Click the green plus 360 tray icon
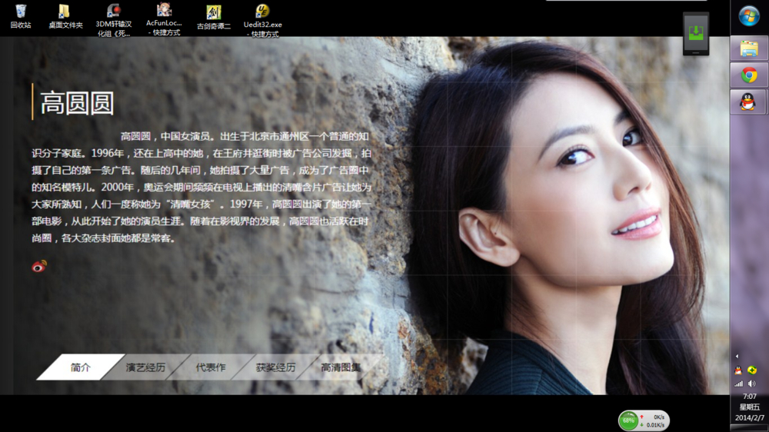Screen dimensions: 769x432 click(x=752, y=371)
